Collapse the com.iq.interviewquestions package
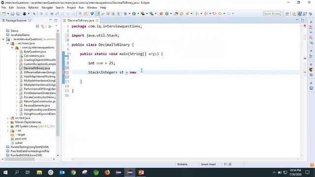Screen dimensions: 315x177 click(12, 48)
